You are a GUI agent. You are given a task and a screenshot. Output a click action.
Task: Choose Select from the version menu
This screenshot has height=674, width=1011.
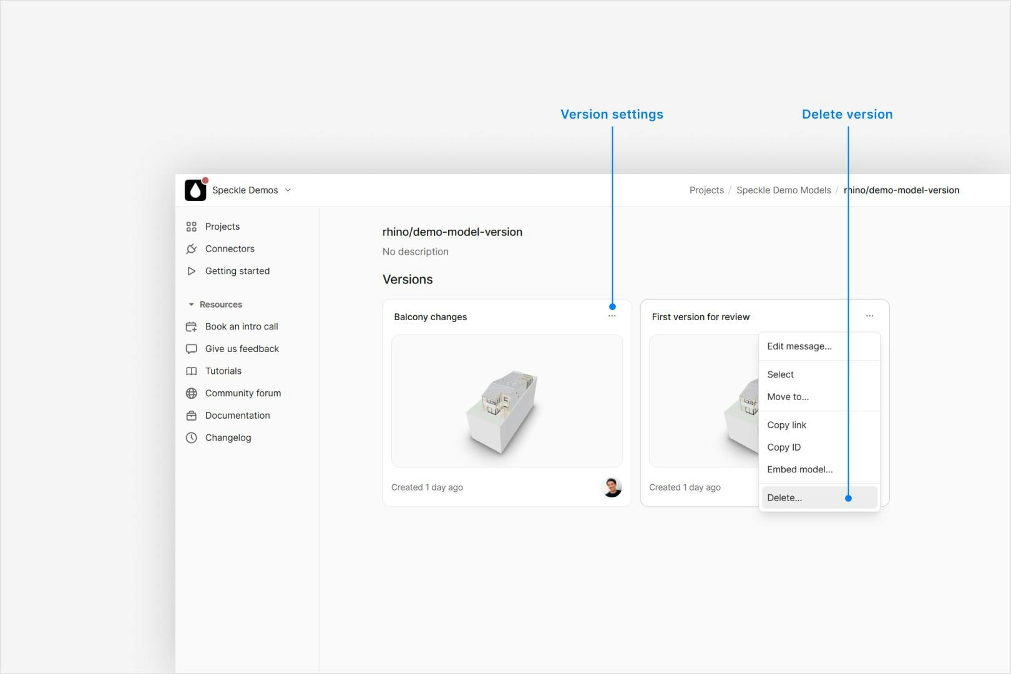click(x=819, y=374)
